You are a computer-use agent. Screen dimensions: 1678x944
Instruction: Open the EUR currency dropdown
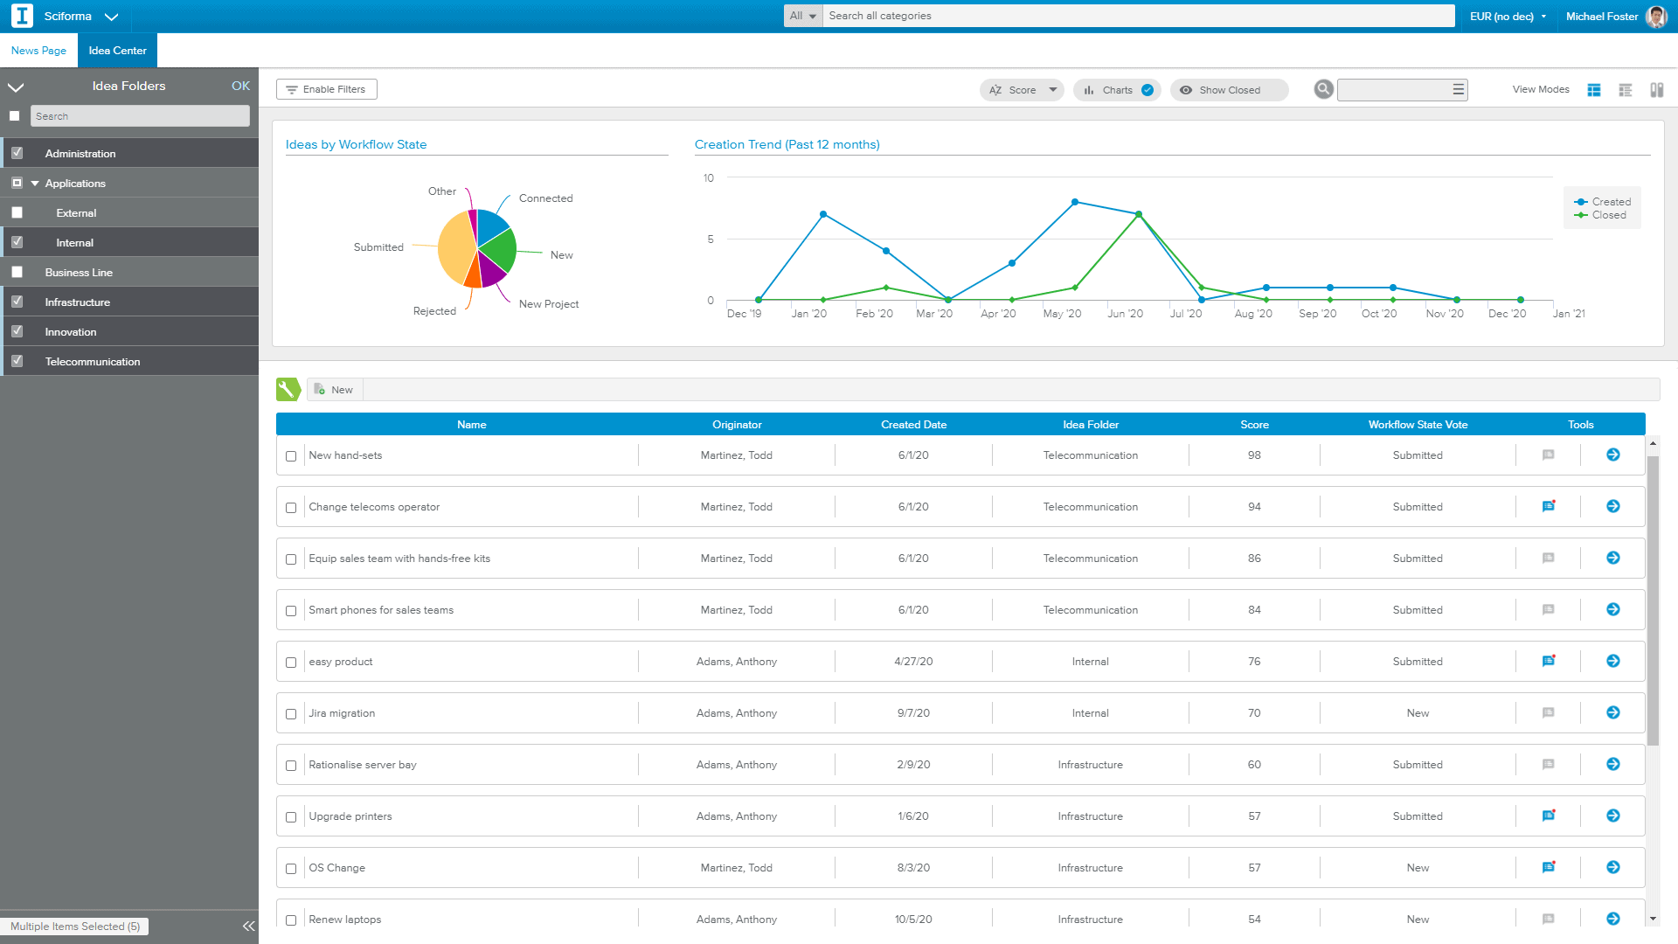pyautogui.click(x=1508, y=17)
